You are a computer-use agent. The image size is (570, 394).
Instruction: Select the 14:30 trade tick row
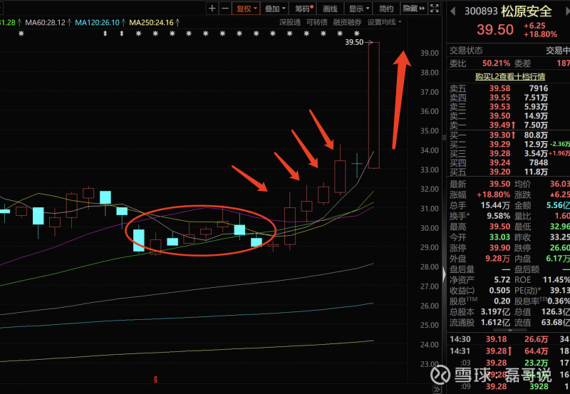click(509, 339)
